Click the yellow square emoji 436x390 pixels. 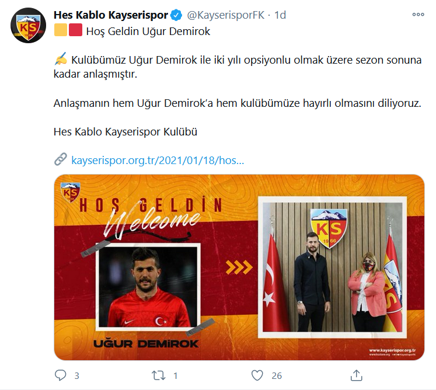coord(61,30)
